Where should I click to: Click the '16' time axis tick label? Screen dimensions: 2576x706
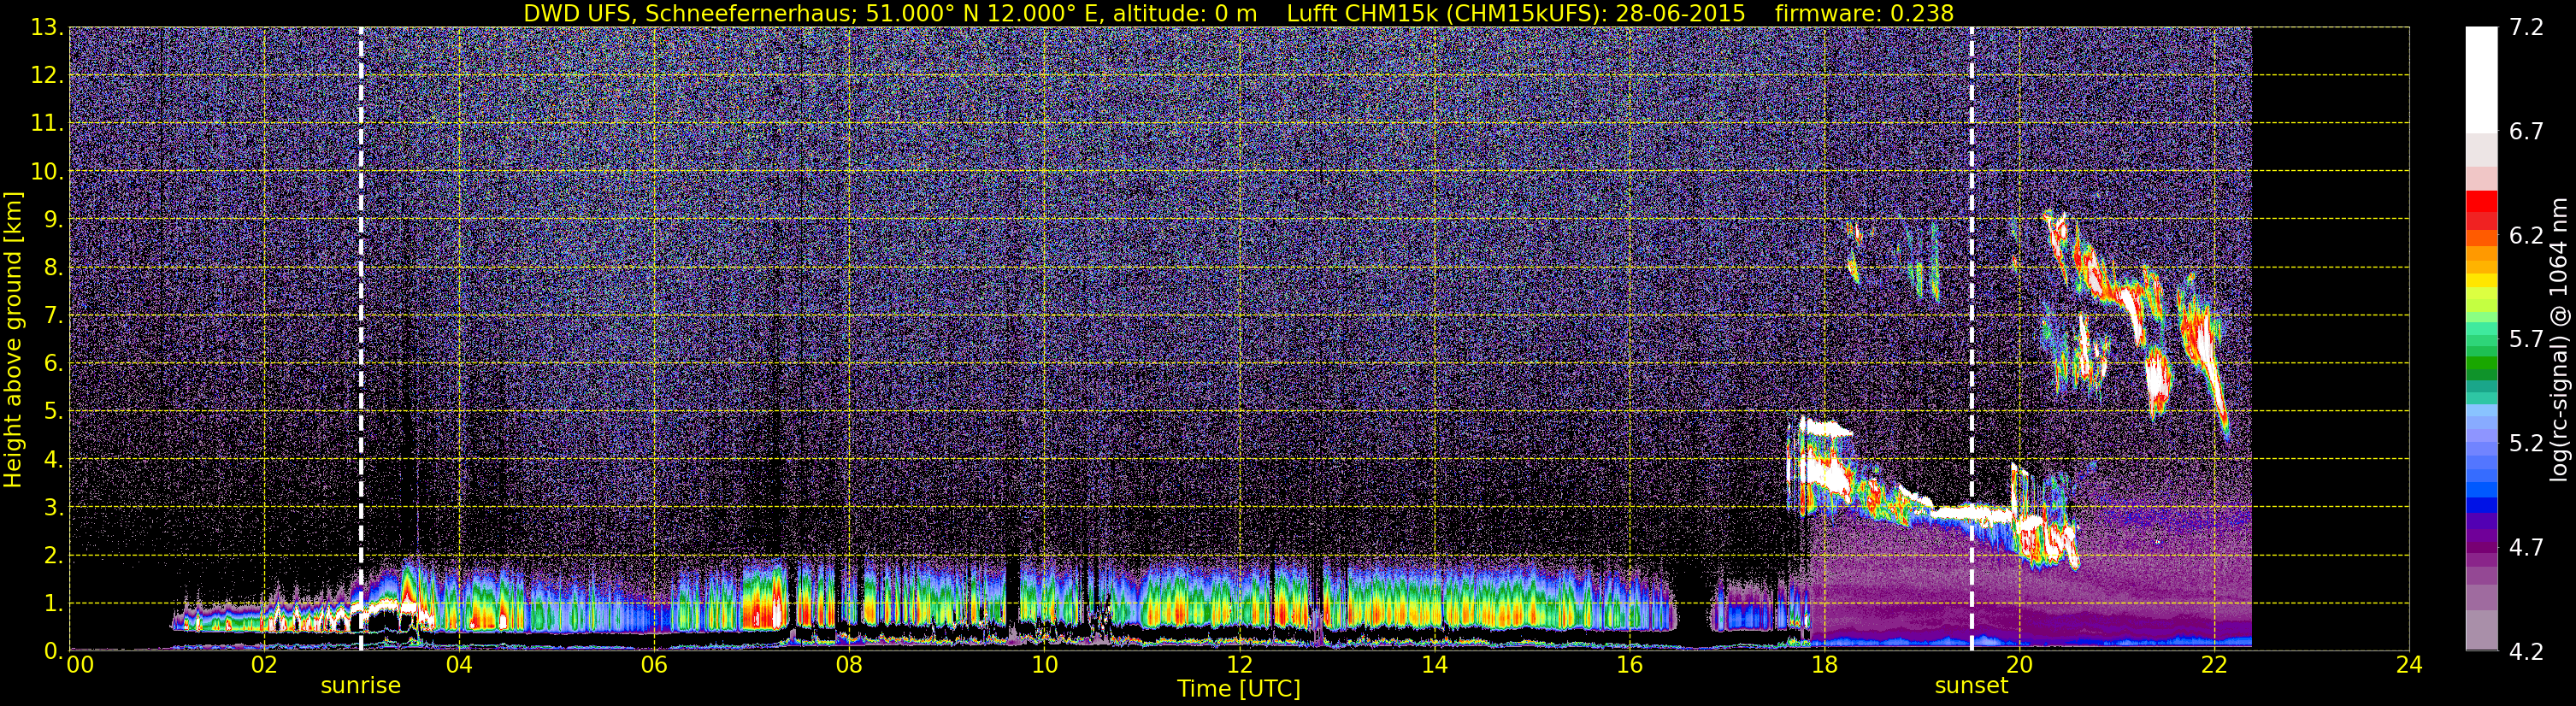coord(1629,666)
